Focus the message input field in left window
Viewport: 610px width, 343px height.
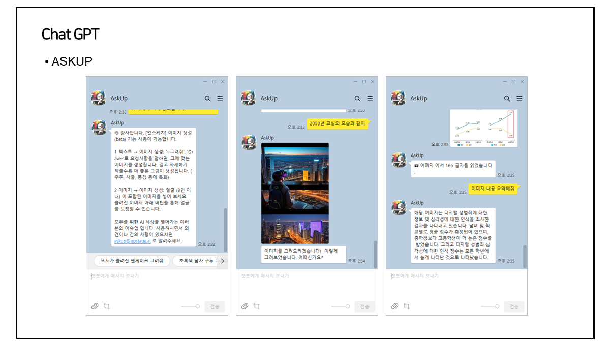pos(157,284)
